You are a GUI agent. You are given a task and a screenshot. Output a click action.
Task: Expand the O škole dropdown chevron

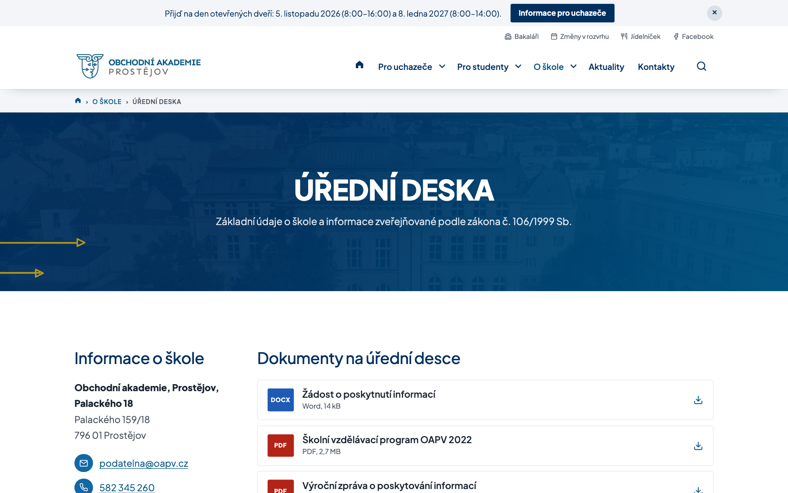point(573,66)
